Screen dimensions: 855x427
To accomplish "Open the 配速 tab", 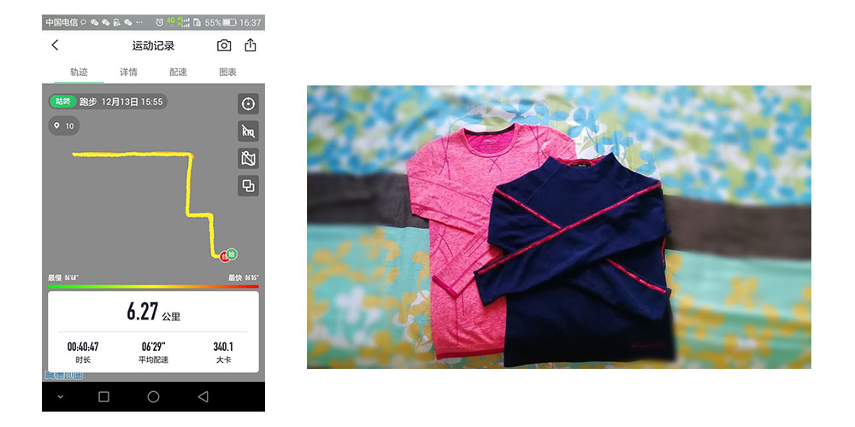I will 178,72.
